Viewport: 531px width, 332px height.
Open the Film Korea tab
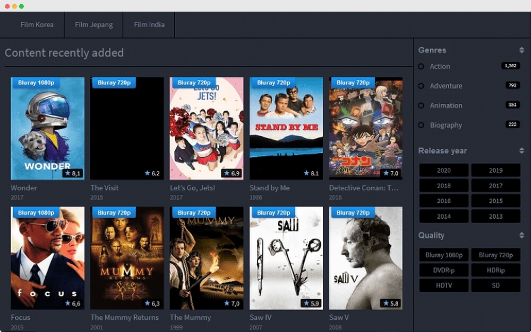coord(37,25)
